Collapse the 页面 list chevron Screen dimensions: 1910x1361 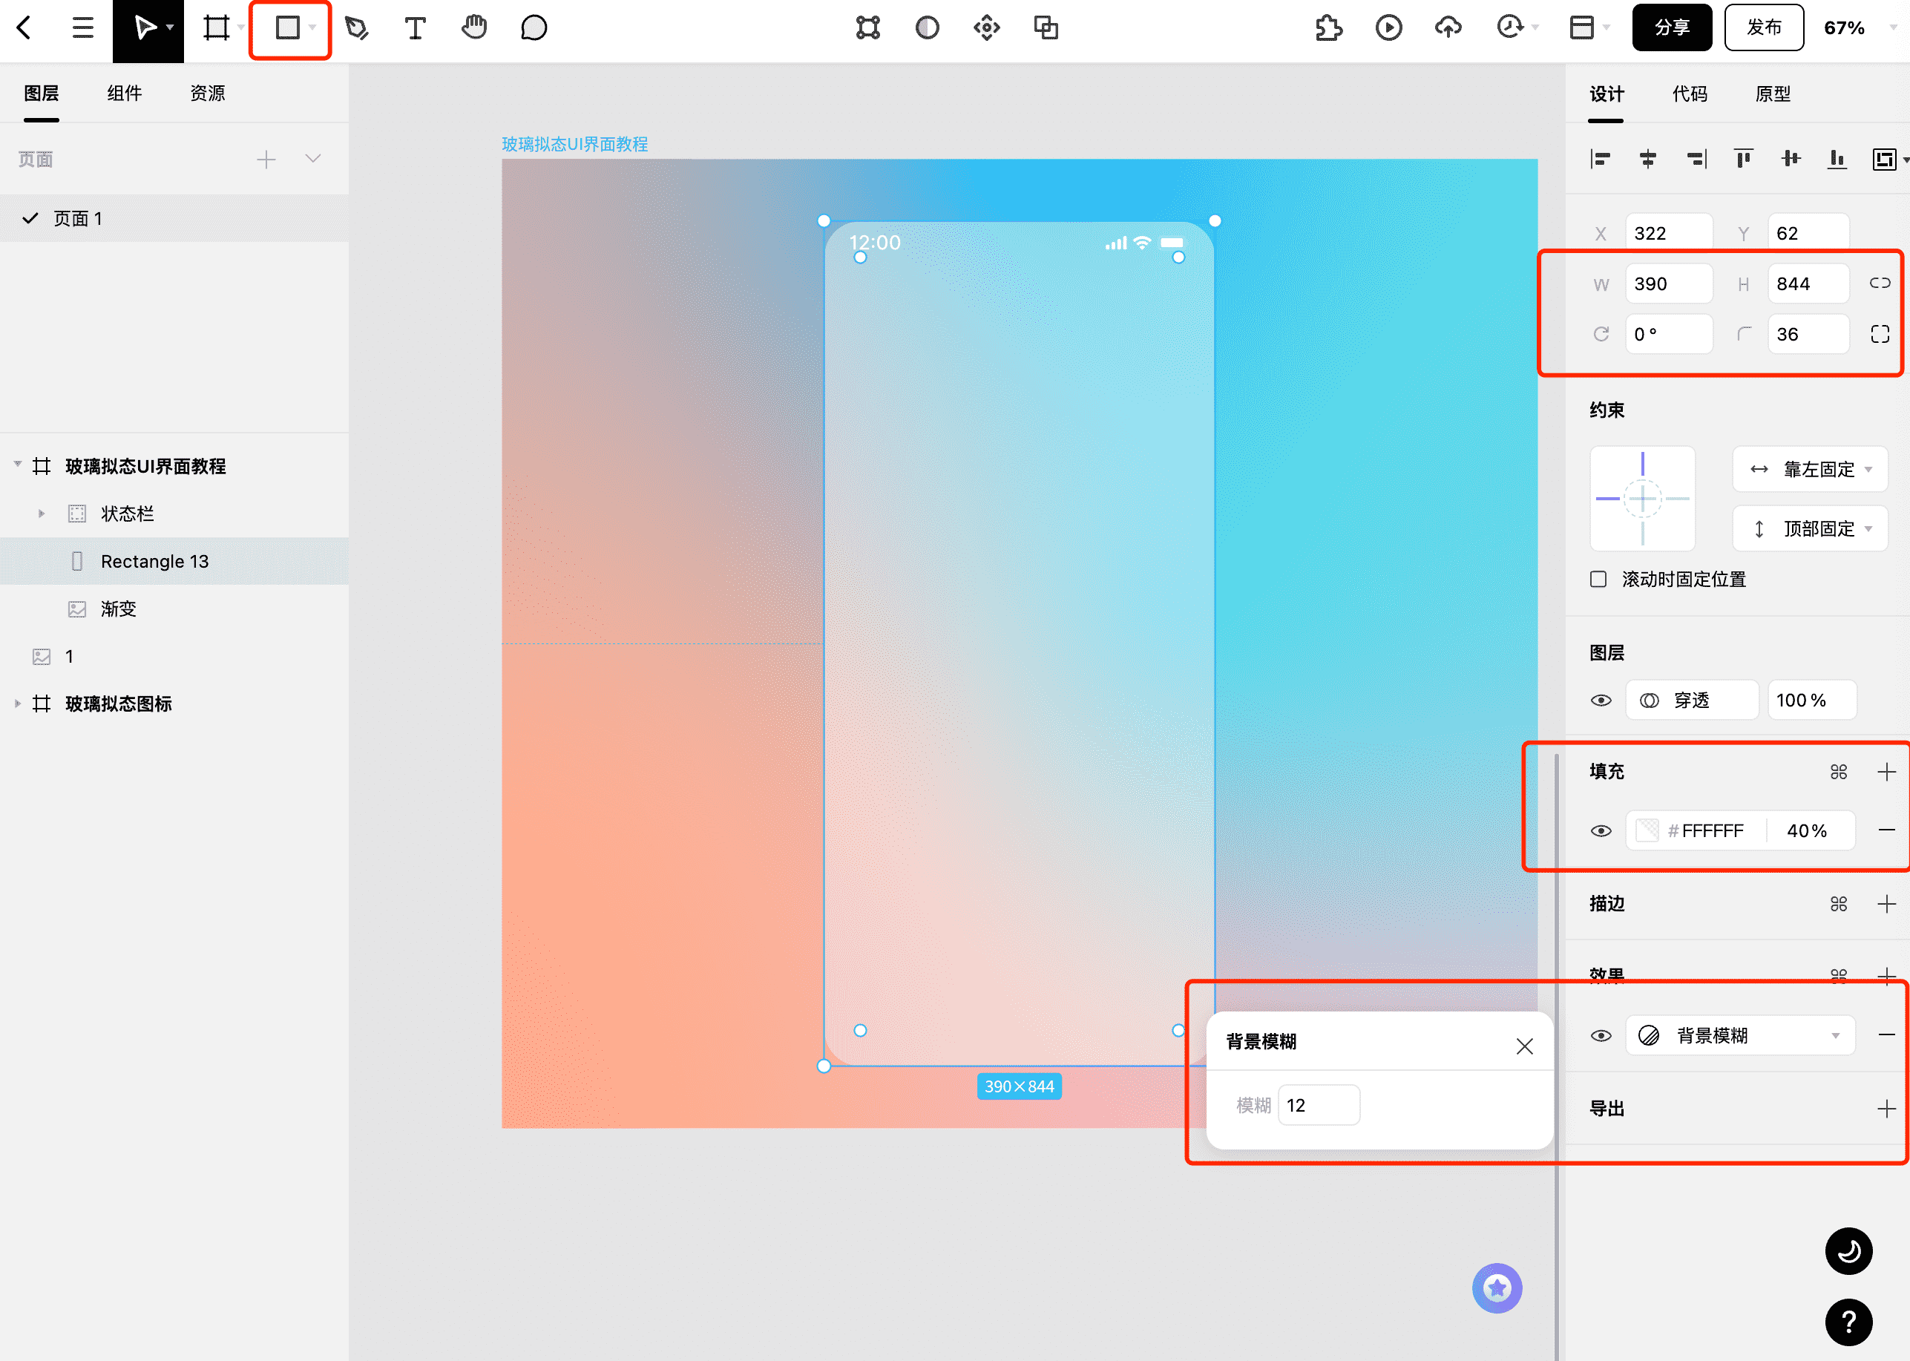(x=312, y=158)
